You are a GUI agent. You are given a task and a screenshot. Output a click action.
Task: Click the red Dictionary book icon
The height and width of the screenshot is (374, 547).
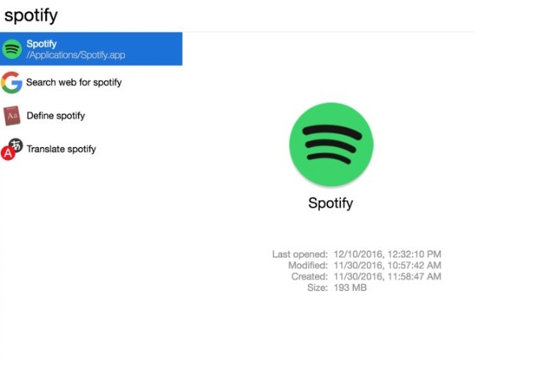coord(12,116)
